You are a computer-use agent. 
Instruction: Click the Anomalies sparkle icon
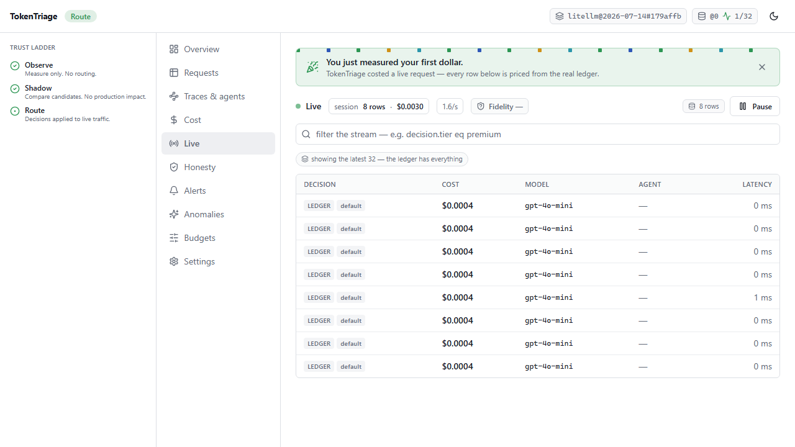click(x=174, y=214)
